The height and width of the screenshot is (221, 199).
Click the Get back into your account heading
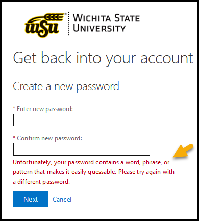pyautogui.click(x=103, y=59)
